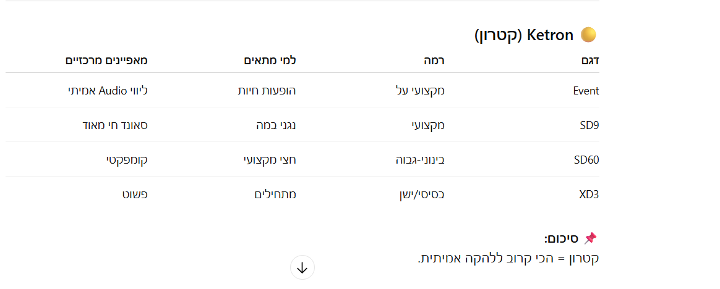
Task: Click the scroll-to-bottom arrow button
Action: (302, 268)
